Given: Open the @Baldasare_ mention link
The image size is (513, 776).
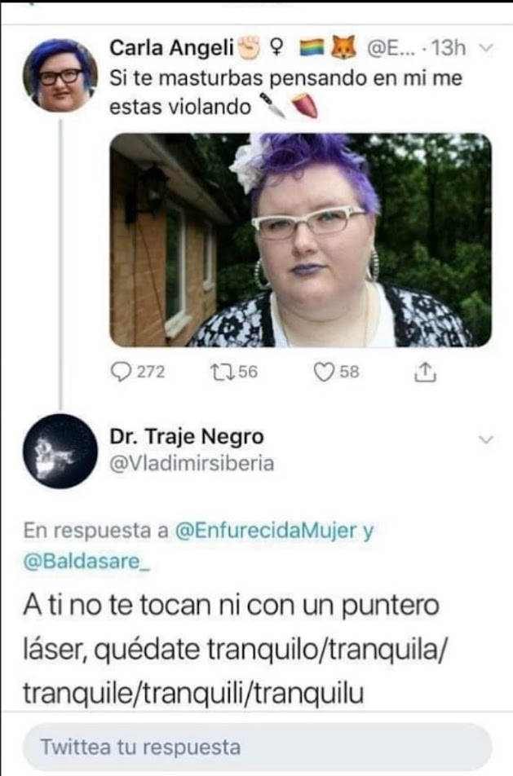Looking at the screenshot, I should pos(86,561).
